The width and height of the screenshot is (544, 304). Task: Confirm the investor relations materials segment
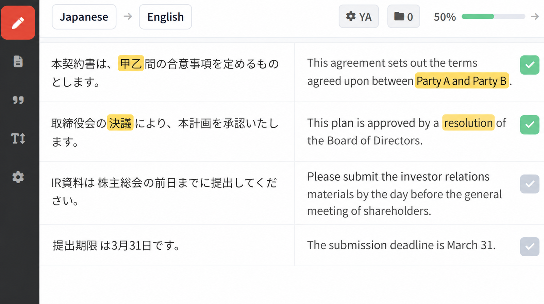530,184
